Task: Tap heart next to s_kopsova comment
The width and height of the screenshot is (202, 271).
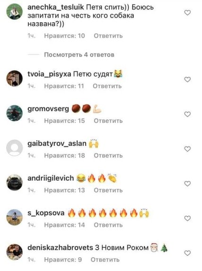Action: tap(187, 219)
